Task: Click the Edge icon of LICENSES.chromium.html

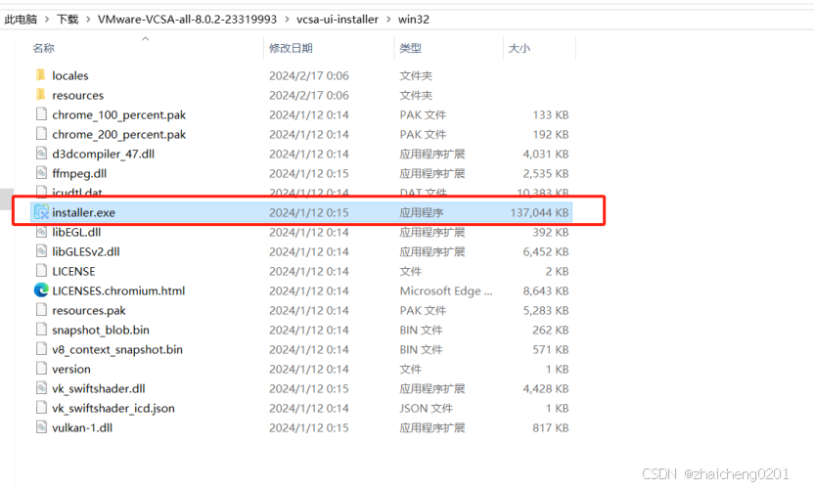Action: tap(41, 290)
